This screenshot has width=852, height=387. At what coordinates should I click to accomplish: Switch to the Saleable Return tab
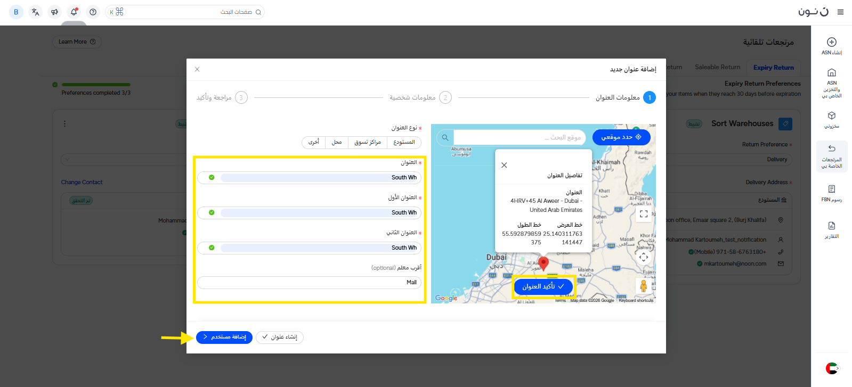[x=717, y=67]
